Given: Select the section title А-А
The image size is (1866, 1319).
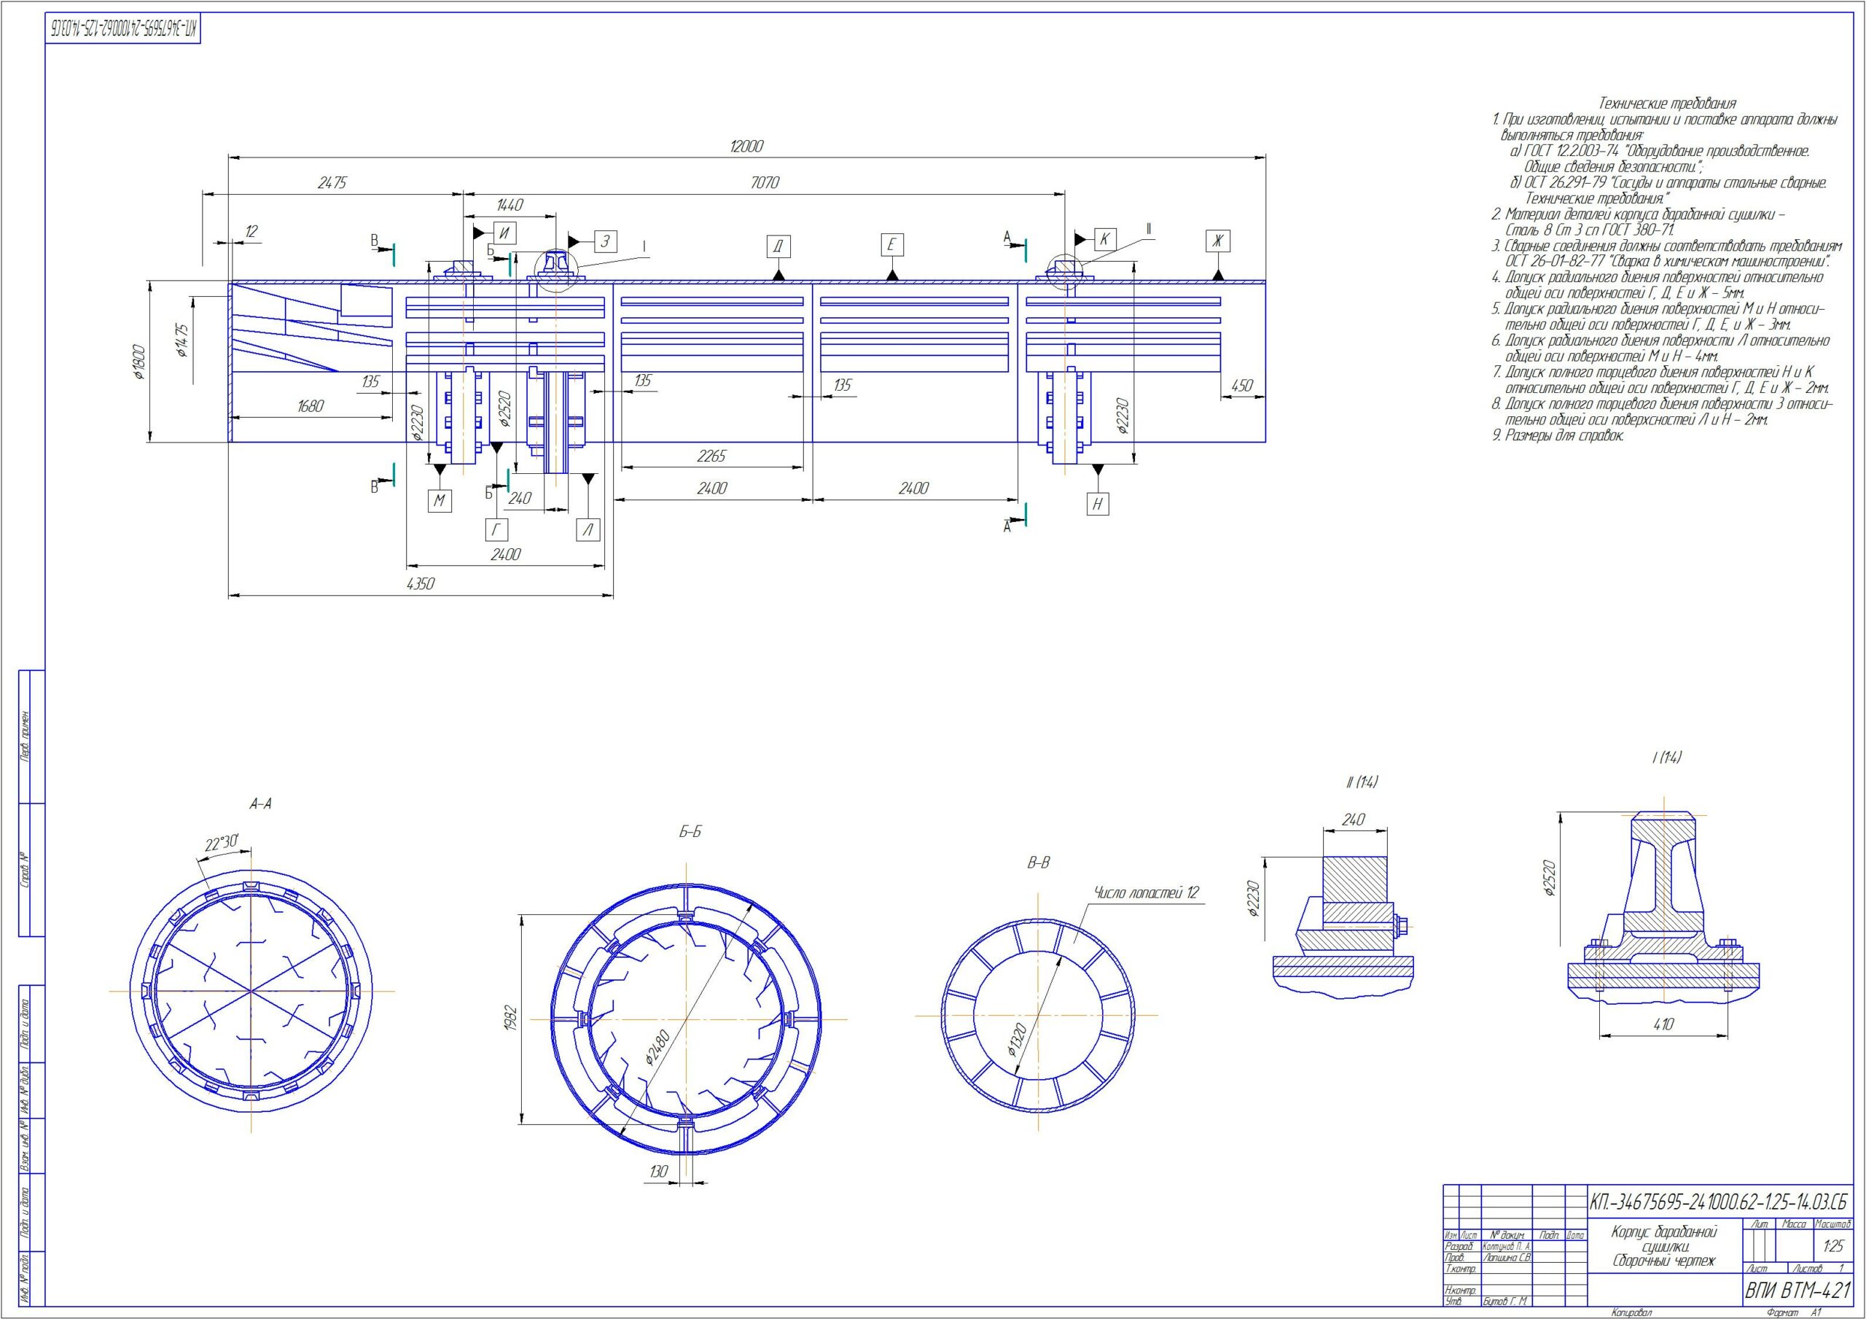Looking at the screenshot, I should tap(260, 804).
